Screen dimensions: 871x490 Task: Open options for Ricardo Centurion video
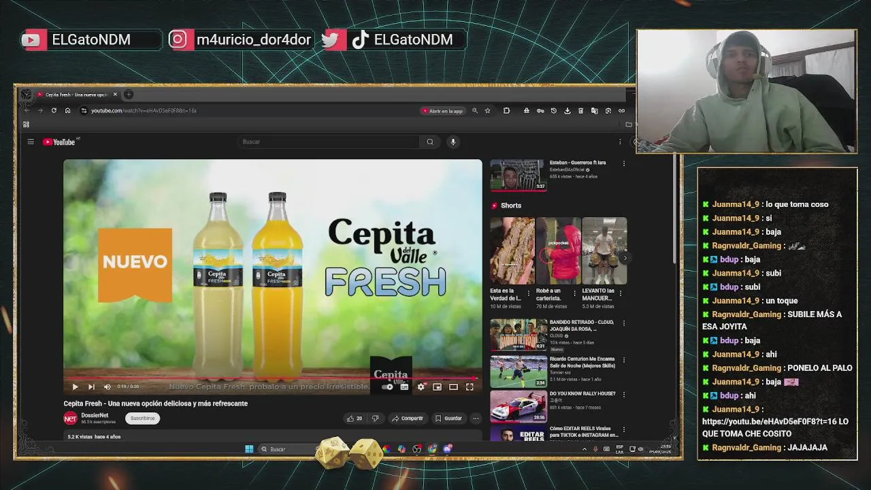(x=623, y=360)
